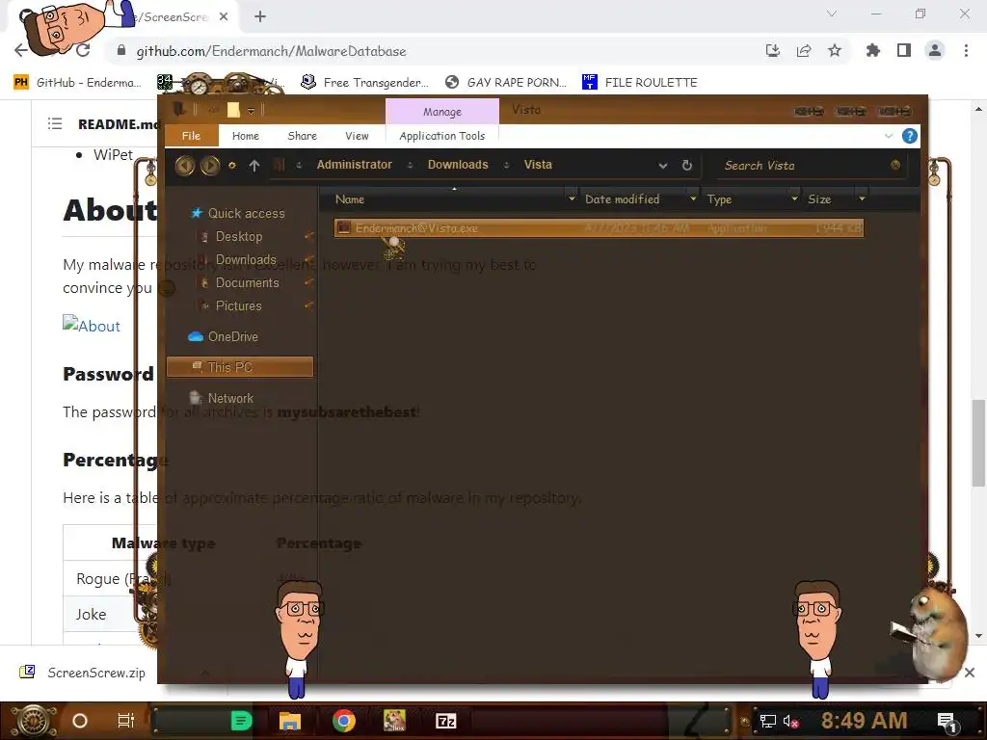Open the GitHub - Enderman bookmark
This screenshot has height=740, width=987.
[x=77, y=83]
